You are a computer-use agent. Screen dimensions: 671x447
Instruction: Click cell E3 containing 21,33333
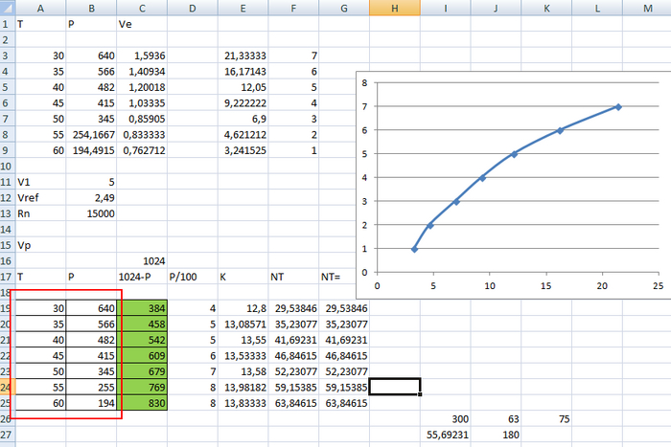click(x=243, y=56)
